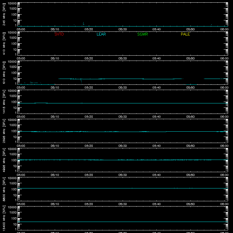This screenshot has width=233, height=233.
Task: Select the 8800 MHz [SFU] axis label
Action: click(4, 189)
